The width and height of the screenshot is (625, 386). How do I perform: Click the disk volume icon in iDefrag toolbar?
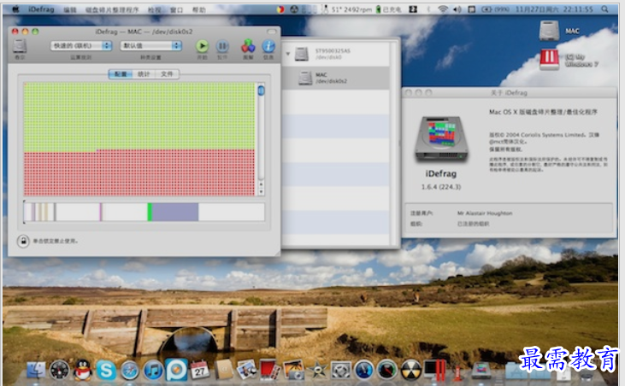(x=19, y=46)
